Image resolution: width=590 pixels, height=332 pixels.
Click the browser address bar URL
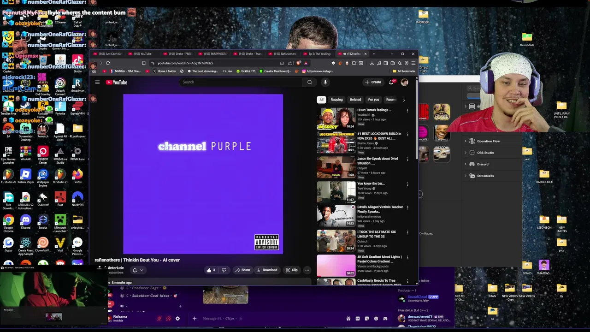point(185,63)
